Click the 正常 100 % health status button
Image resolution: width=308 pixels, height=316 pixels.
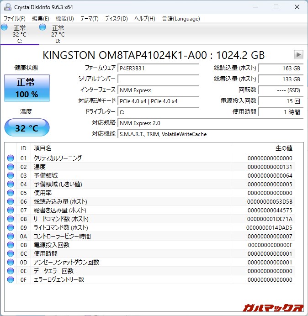pos(27,88)
